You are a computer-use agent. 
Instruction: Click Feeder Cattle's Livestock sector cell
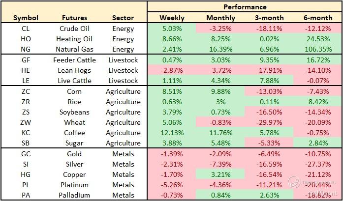tap(123, 60)
